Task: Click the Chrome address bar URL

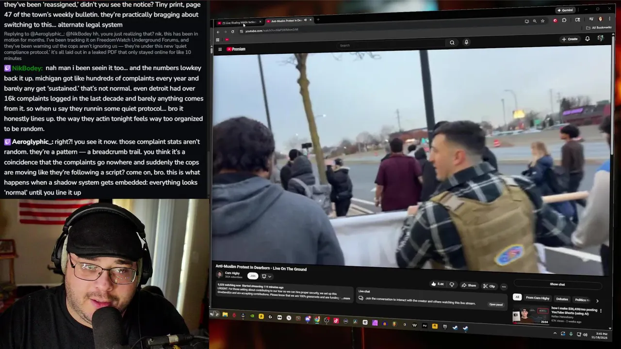Action: point(271,31)
